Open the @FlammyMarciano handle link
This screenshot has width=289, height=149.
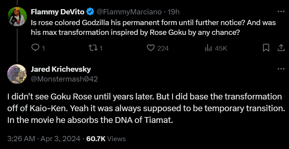pos(128,12)
